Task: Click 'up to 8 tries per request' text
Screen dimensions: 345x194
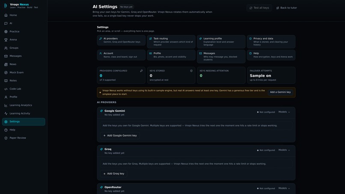Action: pos(263,80)
